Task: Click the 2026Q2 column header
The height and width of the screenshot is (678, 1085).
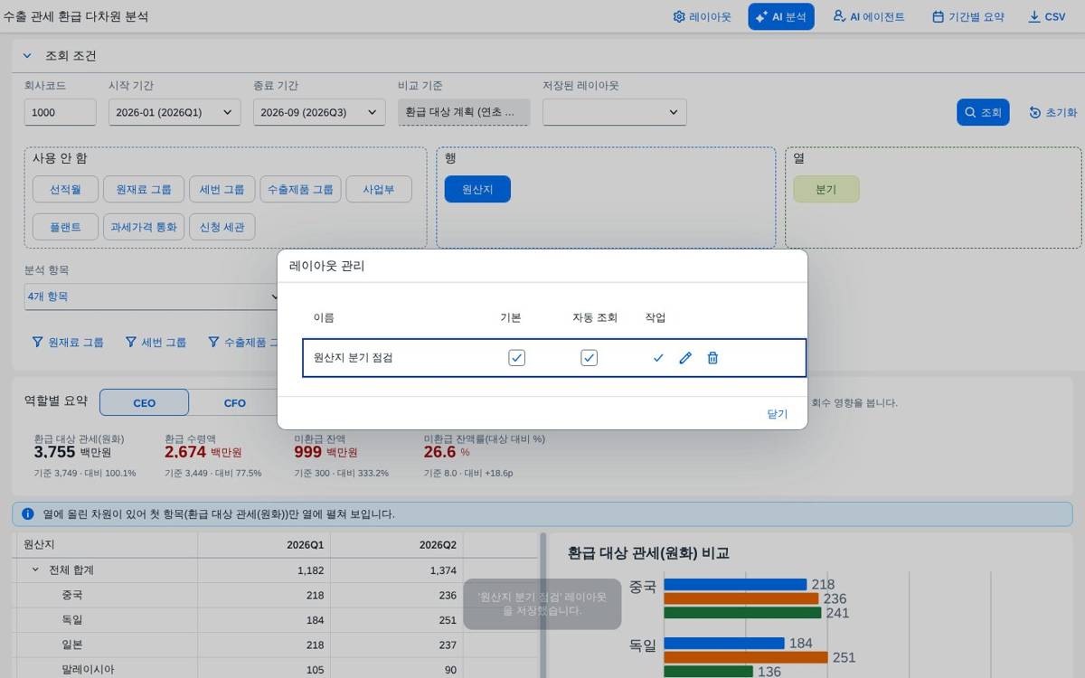Action: [396, 545]
